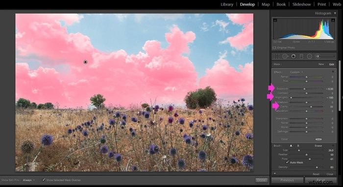This screenshot has height=187, width=343.
Task: Click the Moire slider handle
Action: 306,127
